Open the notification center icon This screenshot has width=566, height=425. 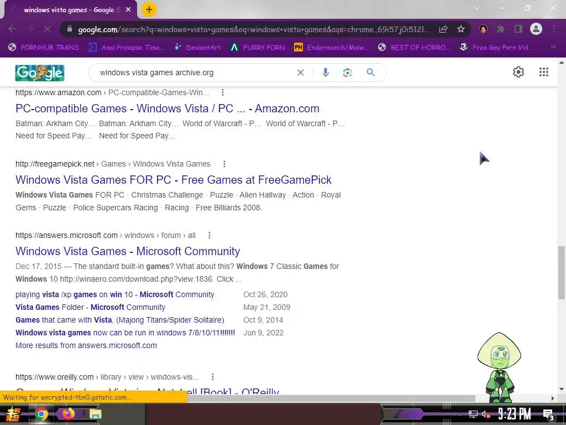(549, 415)
